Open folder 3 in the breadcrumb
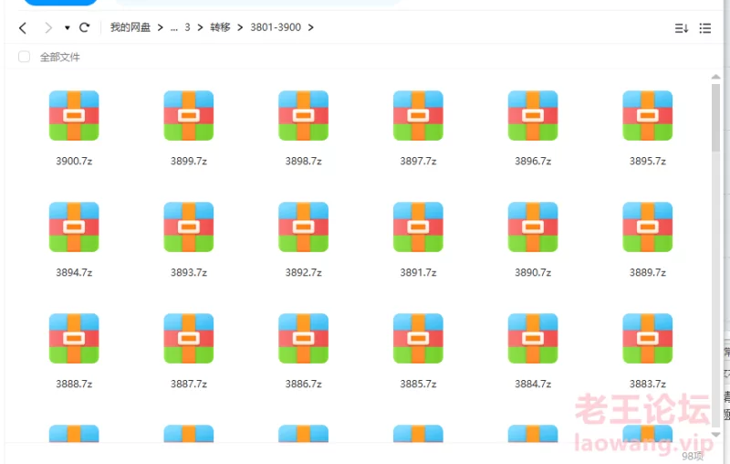 tap(187, 27)
